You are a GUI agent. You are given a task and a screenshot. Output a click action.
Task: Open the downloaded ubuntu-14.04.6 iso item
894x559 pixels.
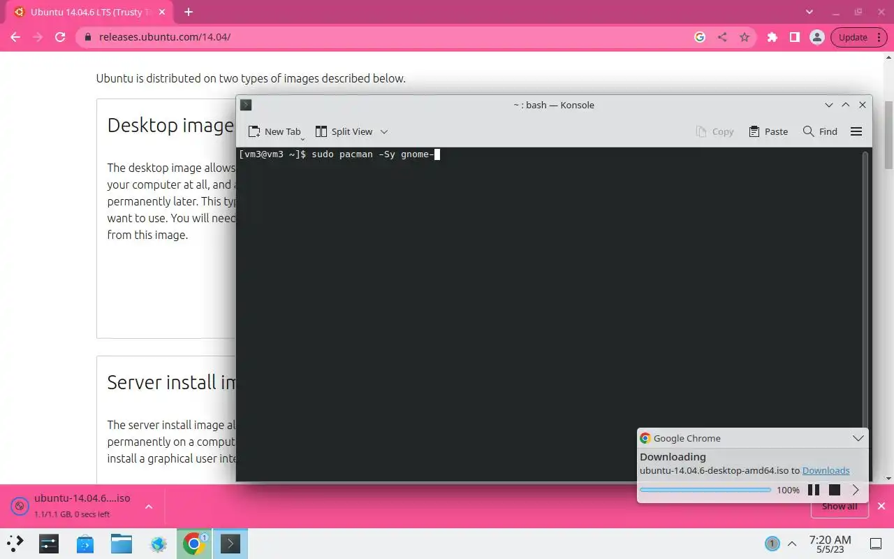[73, 506]
